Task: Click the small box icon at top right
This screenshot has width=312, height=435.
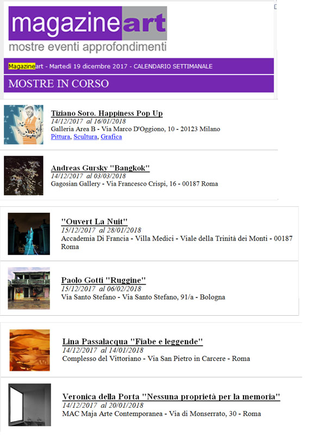Action: (x=276, y=7)
